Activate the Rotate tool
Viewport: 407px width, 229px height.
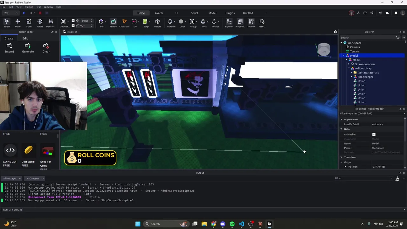pos(40,23)
